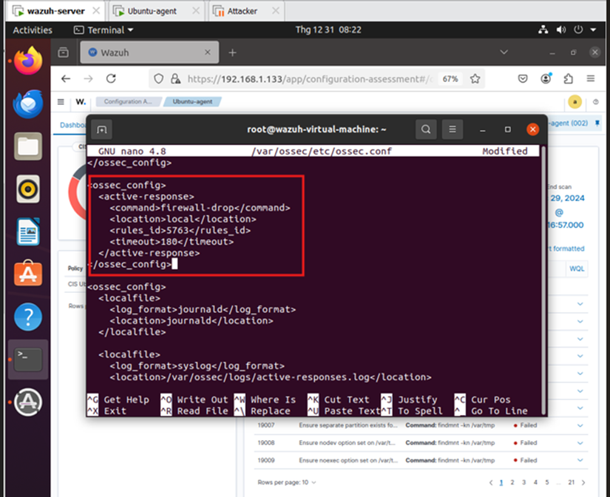Viewport: 610px width, 497px height.
Task: Expand the row for check 19009
Action: point(580,461)
